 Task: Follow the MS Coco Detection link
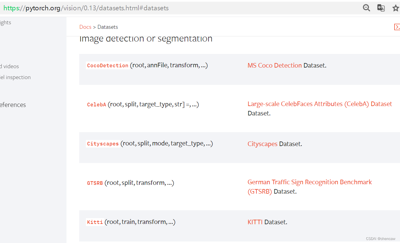[x=274, y=65]
